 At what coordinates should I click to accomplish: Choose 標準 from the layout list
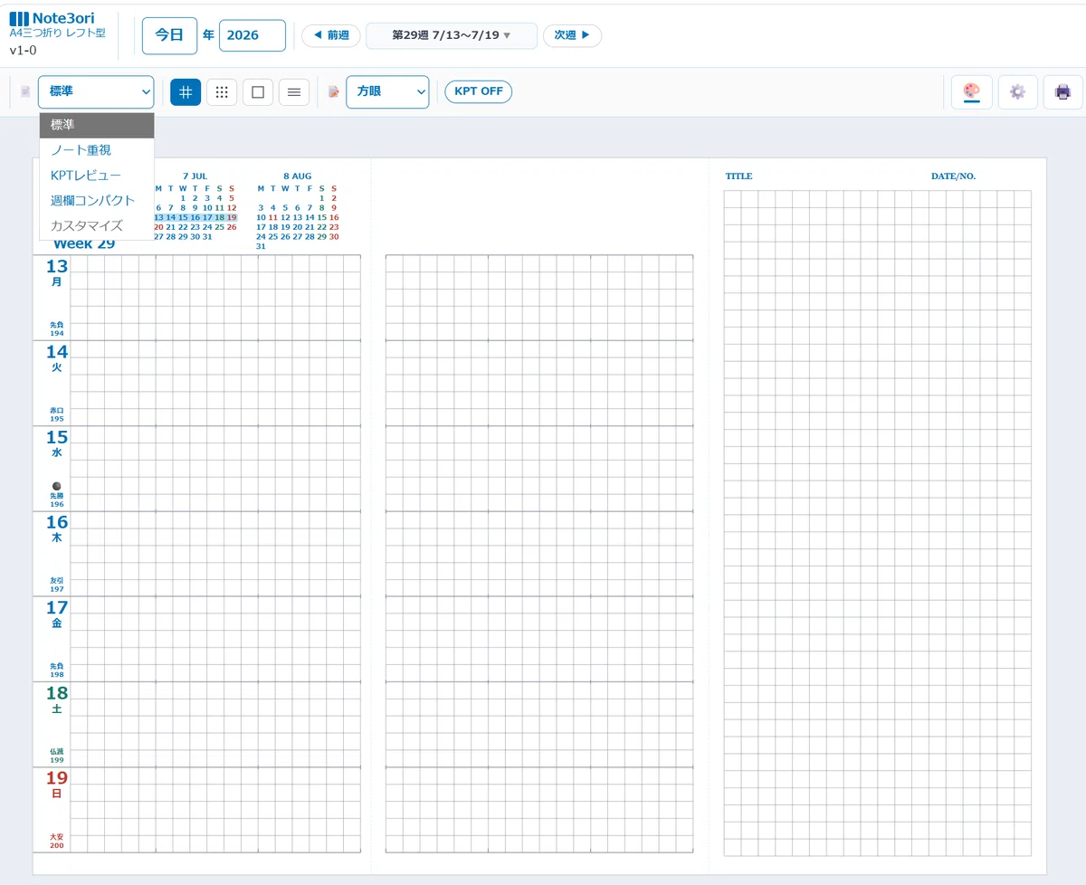point(97,125)
